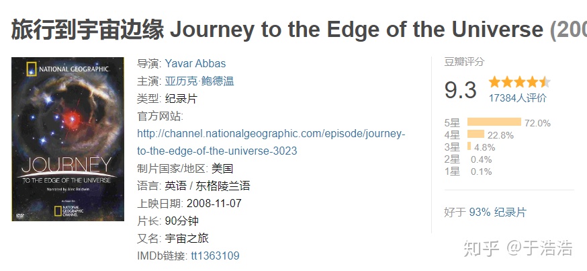Click the 2星 rating percentage 0.4%

[481, 159]
